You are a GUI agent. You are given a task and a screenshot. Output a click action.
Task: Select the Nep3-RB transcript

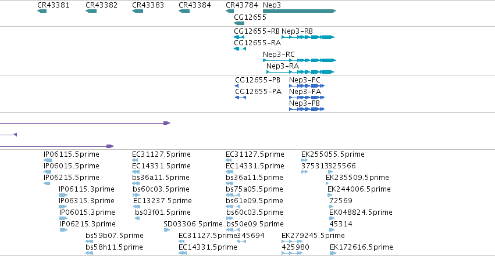click(308, 37)
